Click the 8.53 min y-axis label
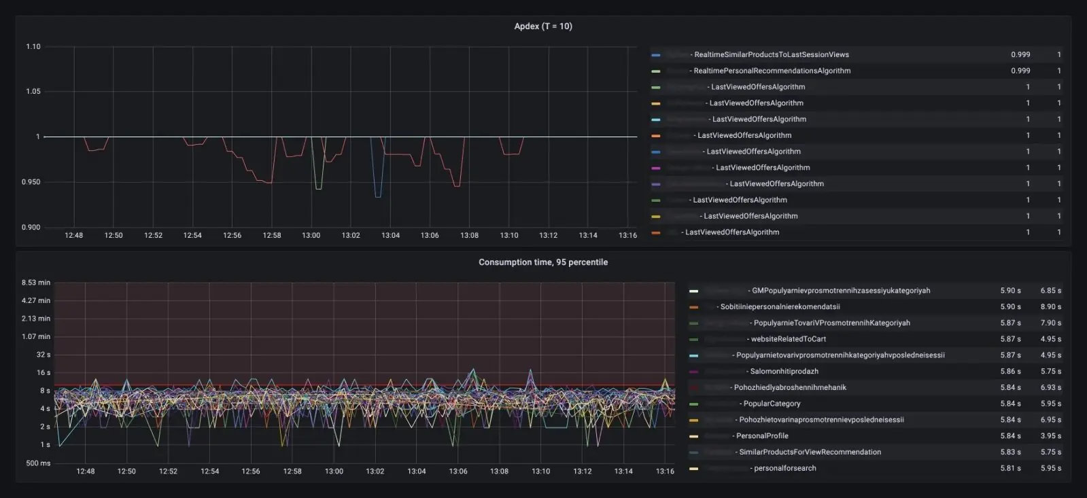This screenshot has height=498, width=1087. click(x=36, y=283)
